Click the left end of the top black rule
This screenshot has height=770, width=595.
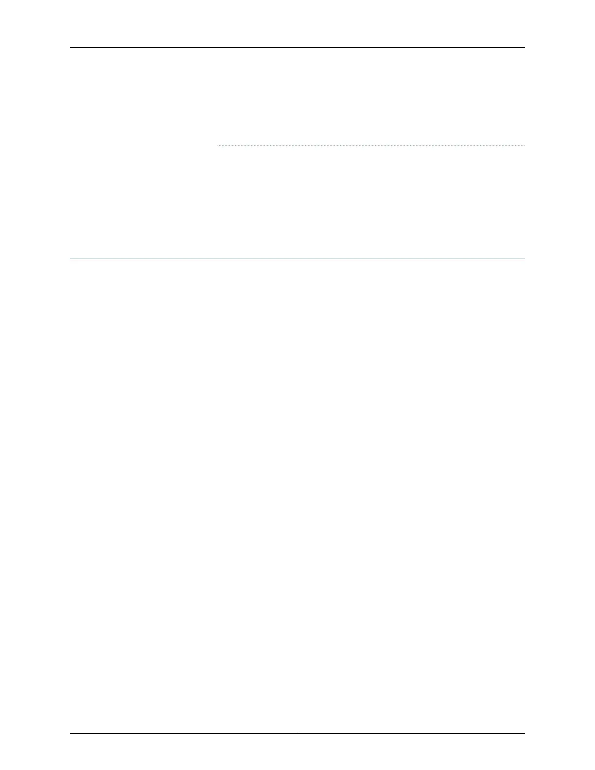71,48
